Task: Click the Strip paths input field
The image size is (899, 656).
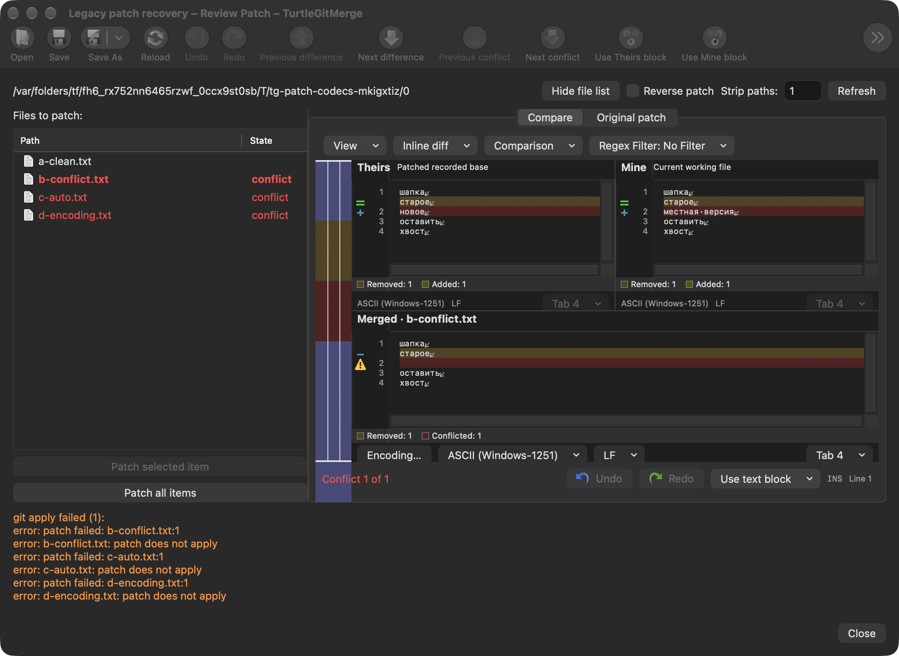Action: coord(803,91)
